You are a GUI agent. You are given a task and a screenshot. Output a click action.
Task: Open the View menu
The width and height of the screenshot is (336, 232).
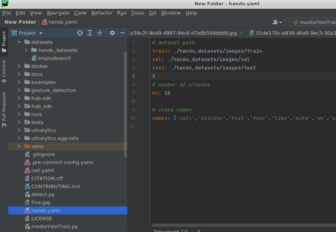click(36, 13)
